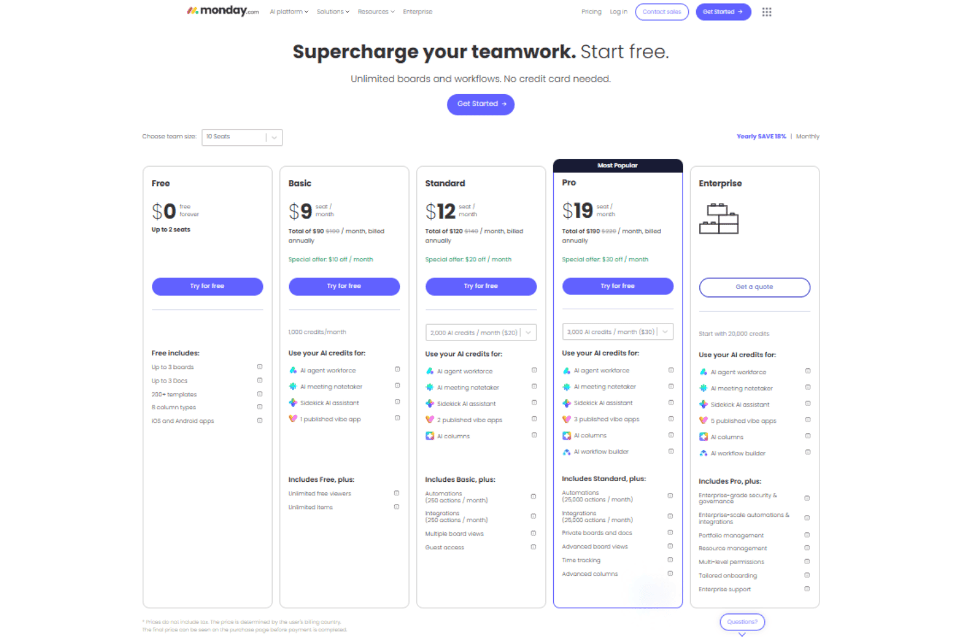This screenshot has width=961, height=640.
Task: Open Pro plan 3,000 AI credits dropdown
Action: click(618, 332)
